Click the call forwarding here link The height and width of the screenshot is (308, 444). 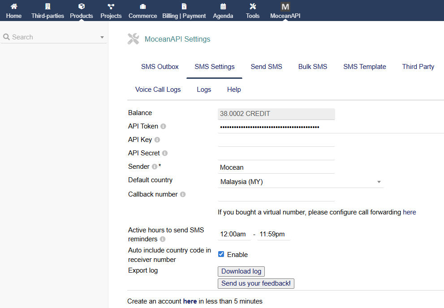pyautogui.click(x=410, y=212)
